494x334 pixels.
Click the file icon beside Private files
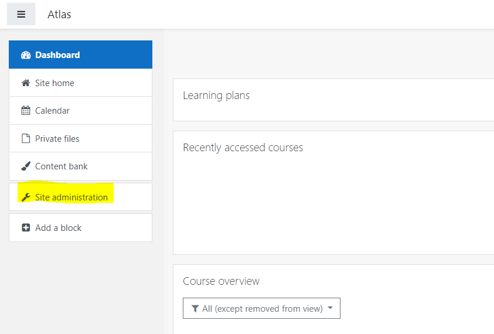[25, 139]
